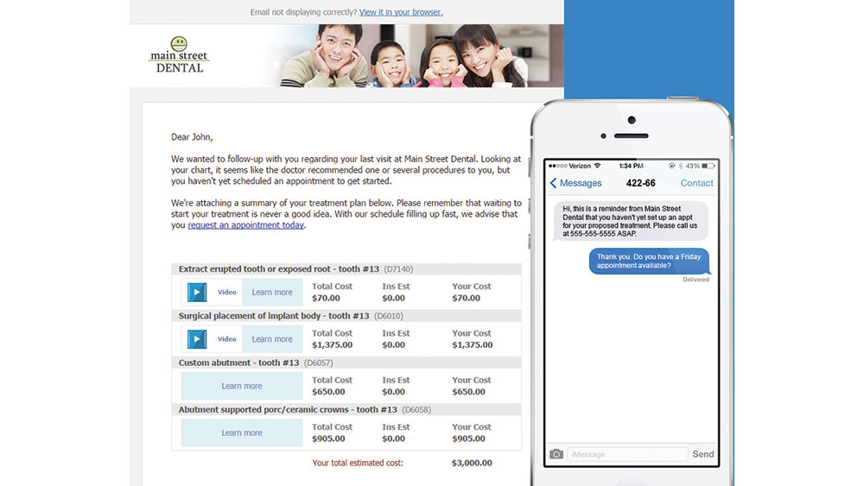Screen dimensions: 864x486
Task: Tap the 1:34 PM clock on phone
Action: click(631, 166)
